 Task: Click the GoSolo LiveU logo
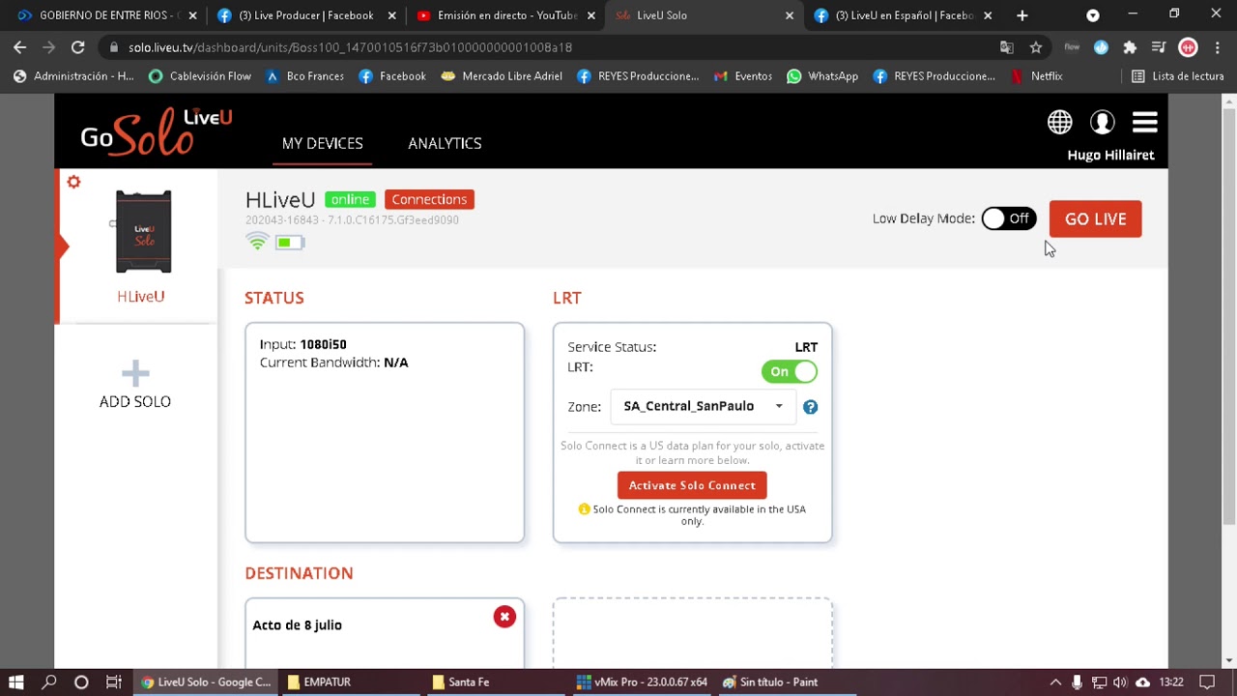[157, 130]
